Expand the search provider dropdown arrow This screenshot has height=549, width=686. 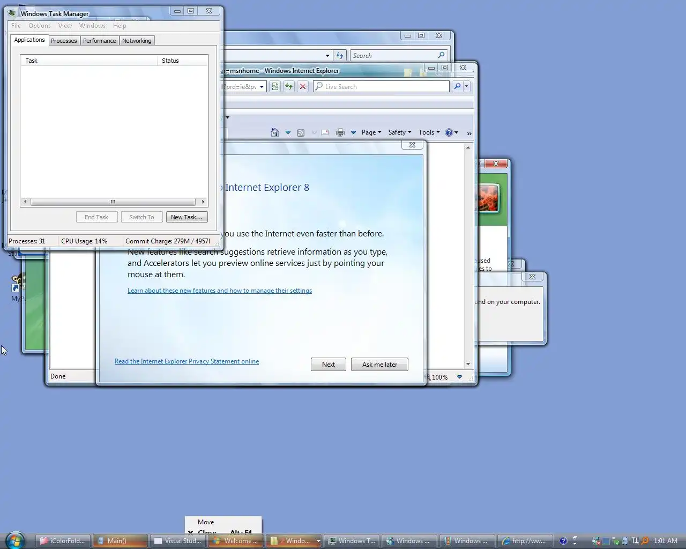(466, 86)
